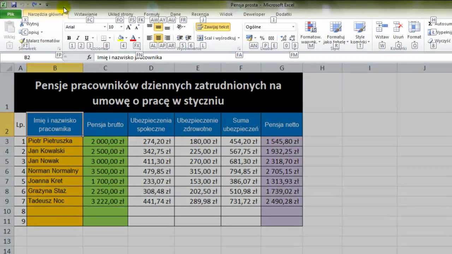This screenshot has width=452, height=254.
Task: Open Style komórki gallery
Action: pyautogui.click(x=360, y=32)
